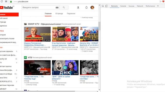Screen dimensions: 165x92
Task: Open the notifications bell
Action: tap(86, 7)
